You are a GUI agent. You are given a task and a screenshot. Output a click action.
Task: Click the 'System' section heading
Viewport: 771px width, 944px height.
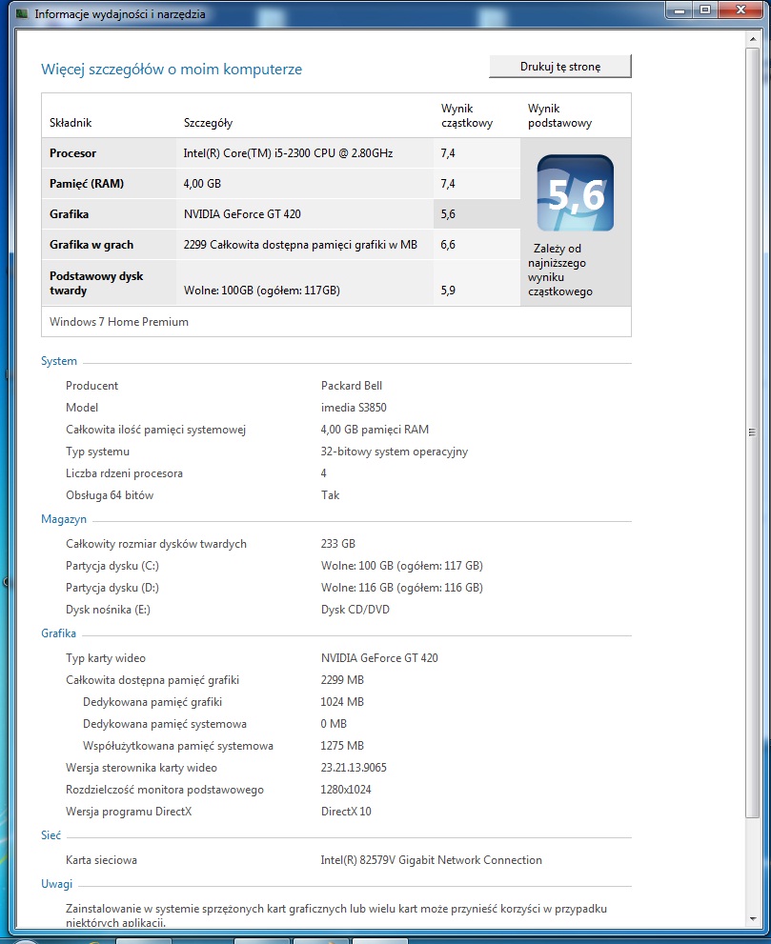(x=59, y=361)
